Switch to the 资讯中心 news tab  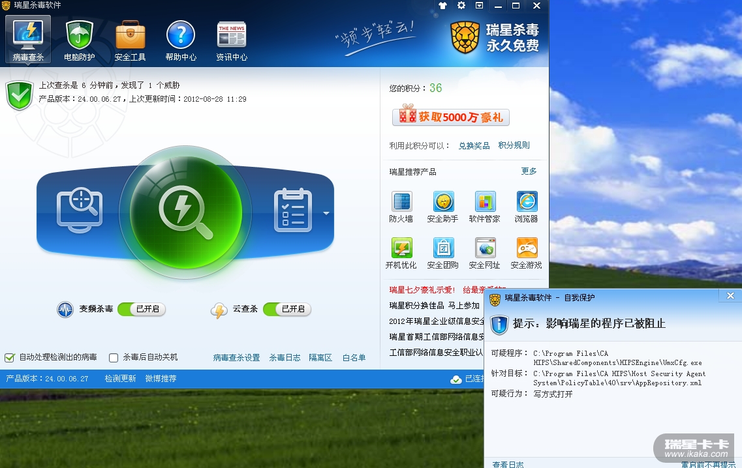[x=232, y=40]
